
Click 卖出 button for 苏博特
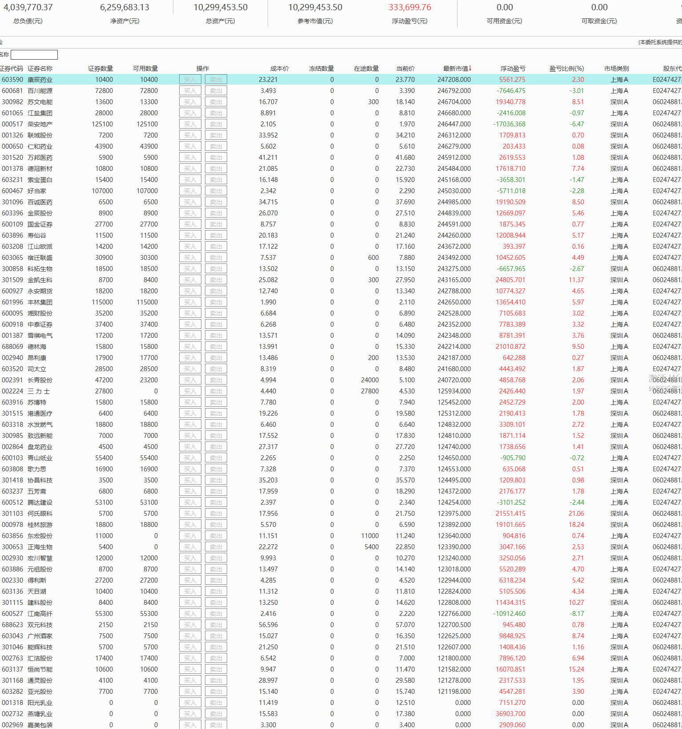point(216,402)
